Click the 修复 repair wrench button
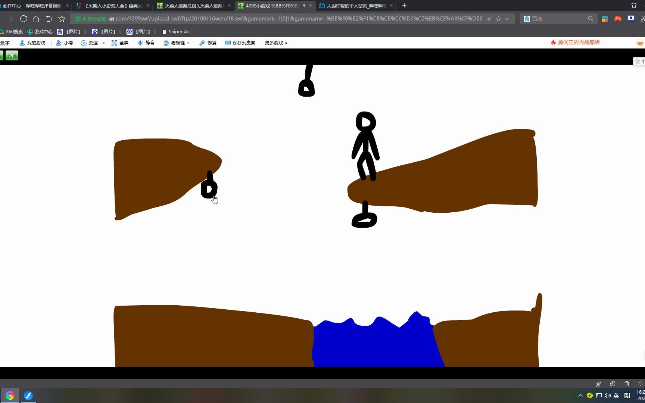 (x=208, y=43)
